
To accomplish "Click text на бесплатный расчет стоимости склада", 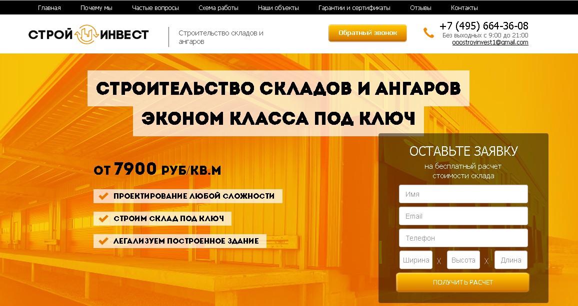I will pyautogui.click(x=463, y=171).
